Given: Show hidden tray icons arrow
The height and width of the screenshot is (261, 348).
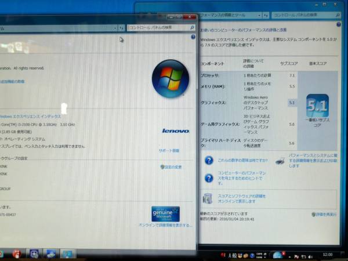Looking at the screenshot, I should 289,257.
